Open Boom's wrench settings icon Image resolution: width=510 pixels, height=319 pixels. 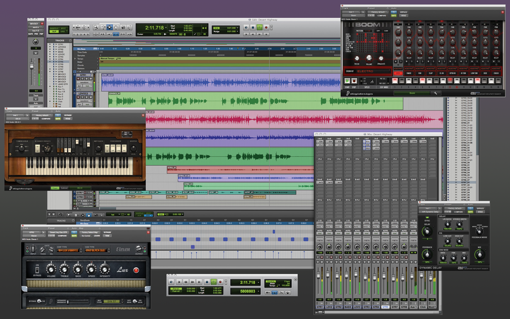[435, 93]
